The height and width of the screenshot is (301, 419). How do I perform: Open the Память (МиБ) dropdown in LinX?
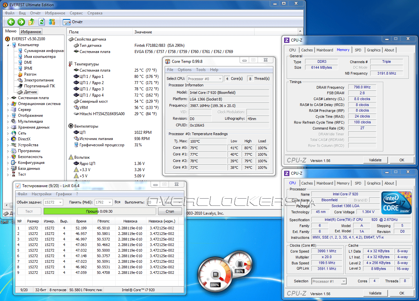point(109,203)
